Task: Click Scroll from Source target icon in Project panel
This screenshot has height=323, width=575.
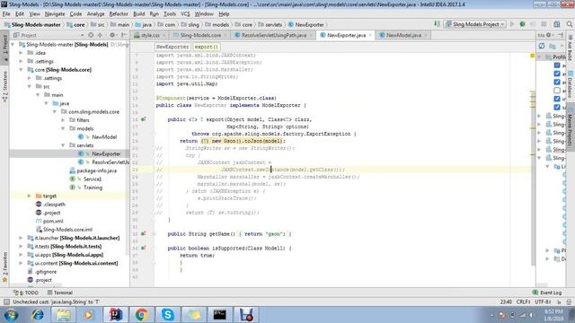Action: (91, 35)
